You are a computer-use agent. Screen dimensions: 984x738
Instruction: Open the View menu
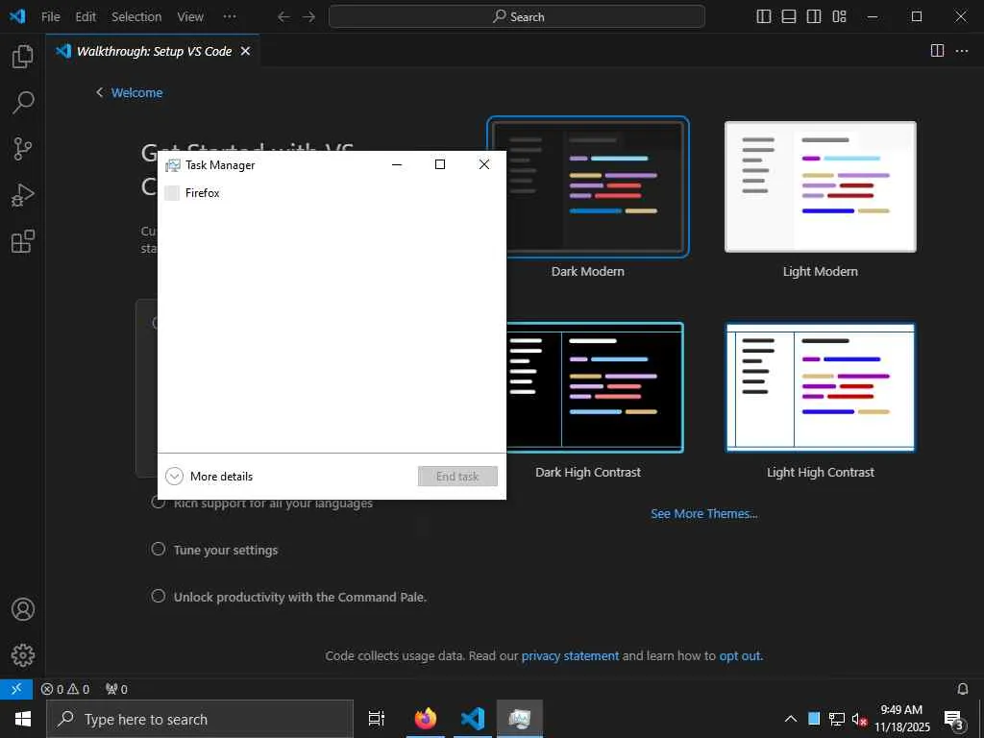pyautogui.click(x=190, y=17)
